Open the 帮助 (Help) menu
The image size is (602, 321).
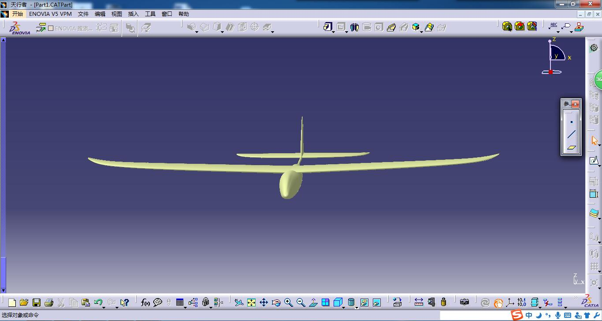(x=184, y=14)
